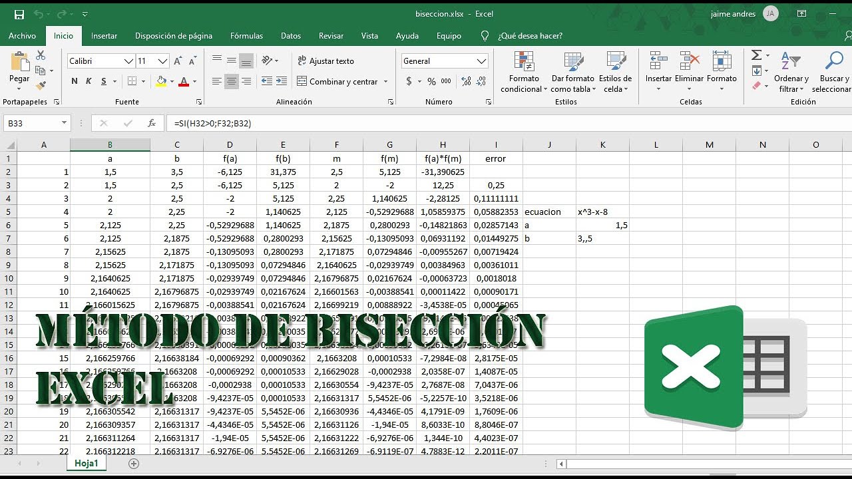Click the AutoSum sigma icon
Viewport: 852px width, 479px height.
coord(757,55)
